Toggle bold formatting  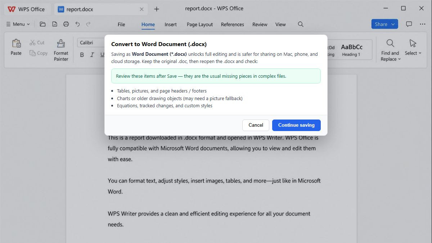pos(82,55)
